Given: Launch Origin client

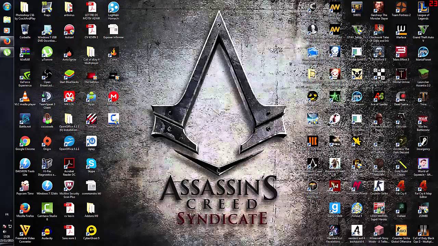Looking at the screenshot, I should click(x=47, y=143).
